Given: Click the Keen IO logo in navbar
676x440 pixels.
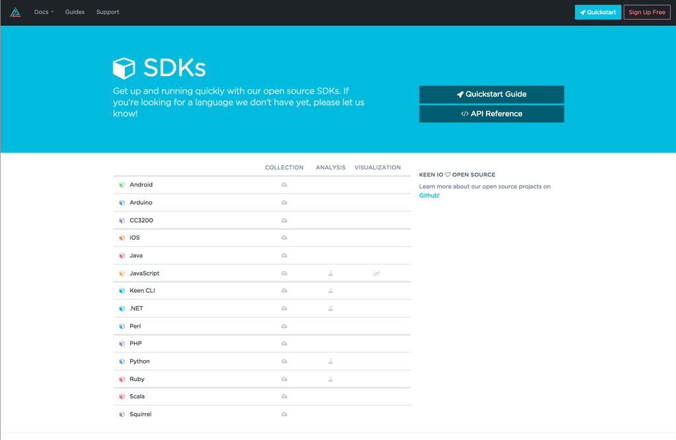Looking at the screenshot, I should [x=16, y=12].
